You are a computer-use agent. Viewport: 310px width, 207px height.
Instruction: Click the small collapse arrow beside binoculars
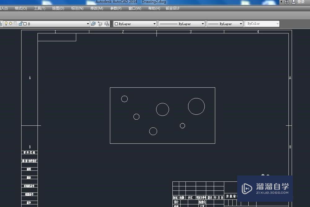(x=281, y=2)
